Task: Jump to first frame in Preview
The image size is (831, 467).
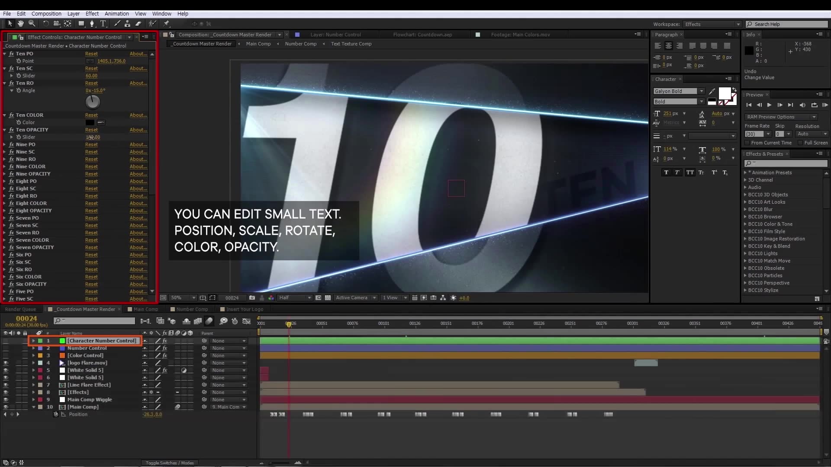Action: tap(749, 105)
